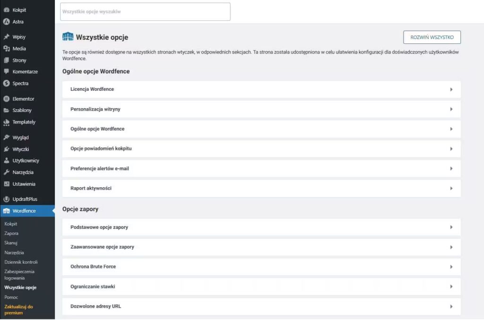Image resolution: width=484 pixels, height=320 pixels.
Task: Click the Elementor logo icon
Action: [7, 99]
